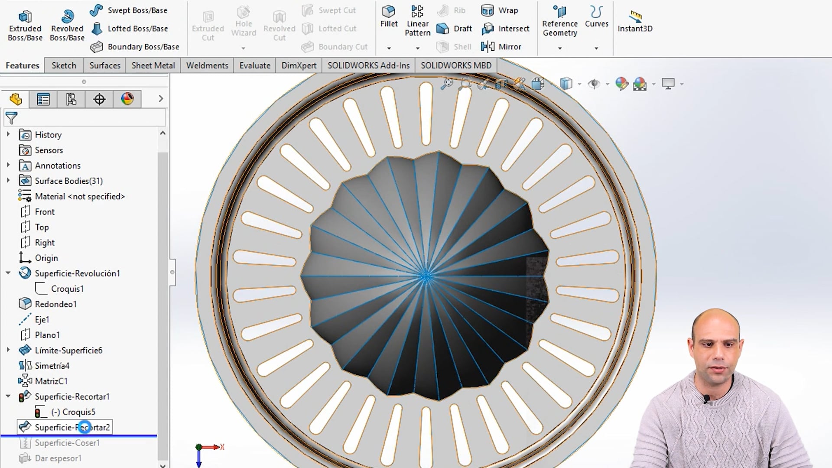This screenshot has height=468, width=832.
Task: Toggle Instant3D mode
Action: click(635, 21)
